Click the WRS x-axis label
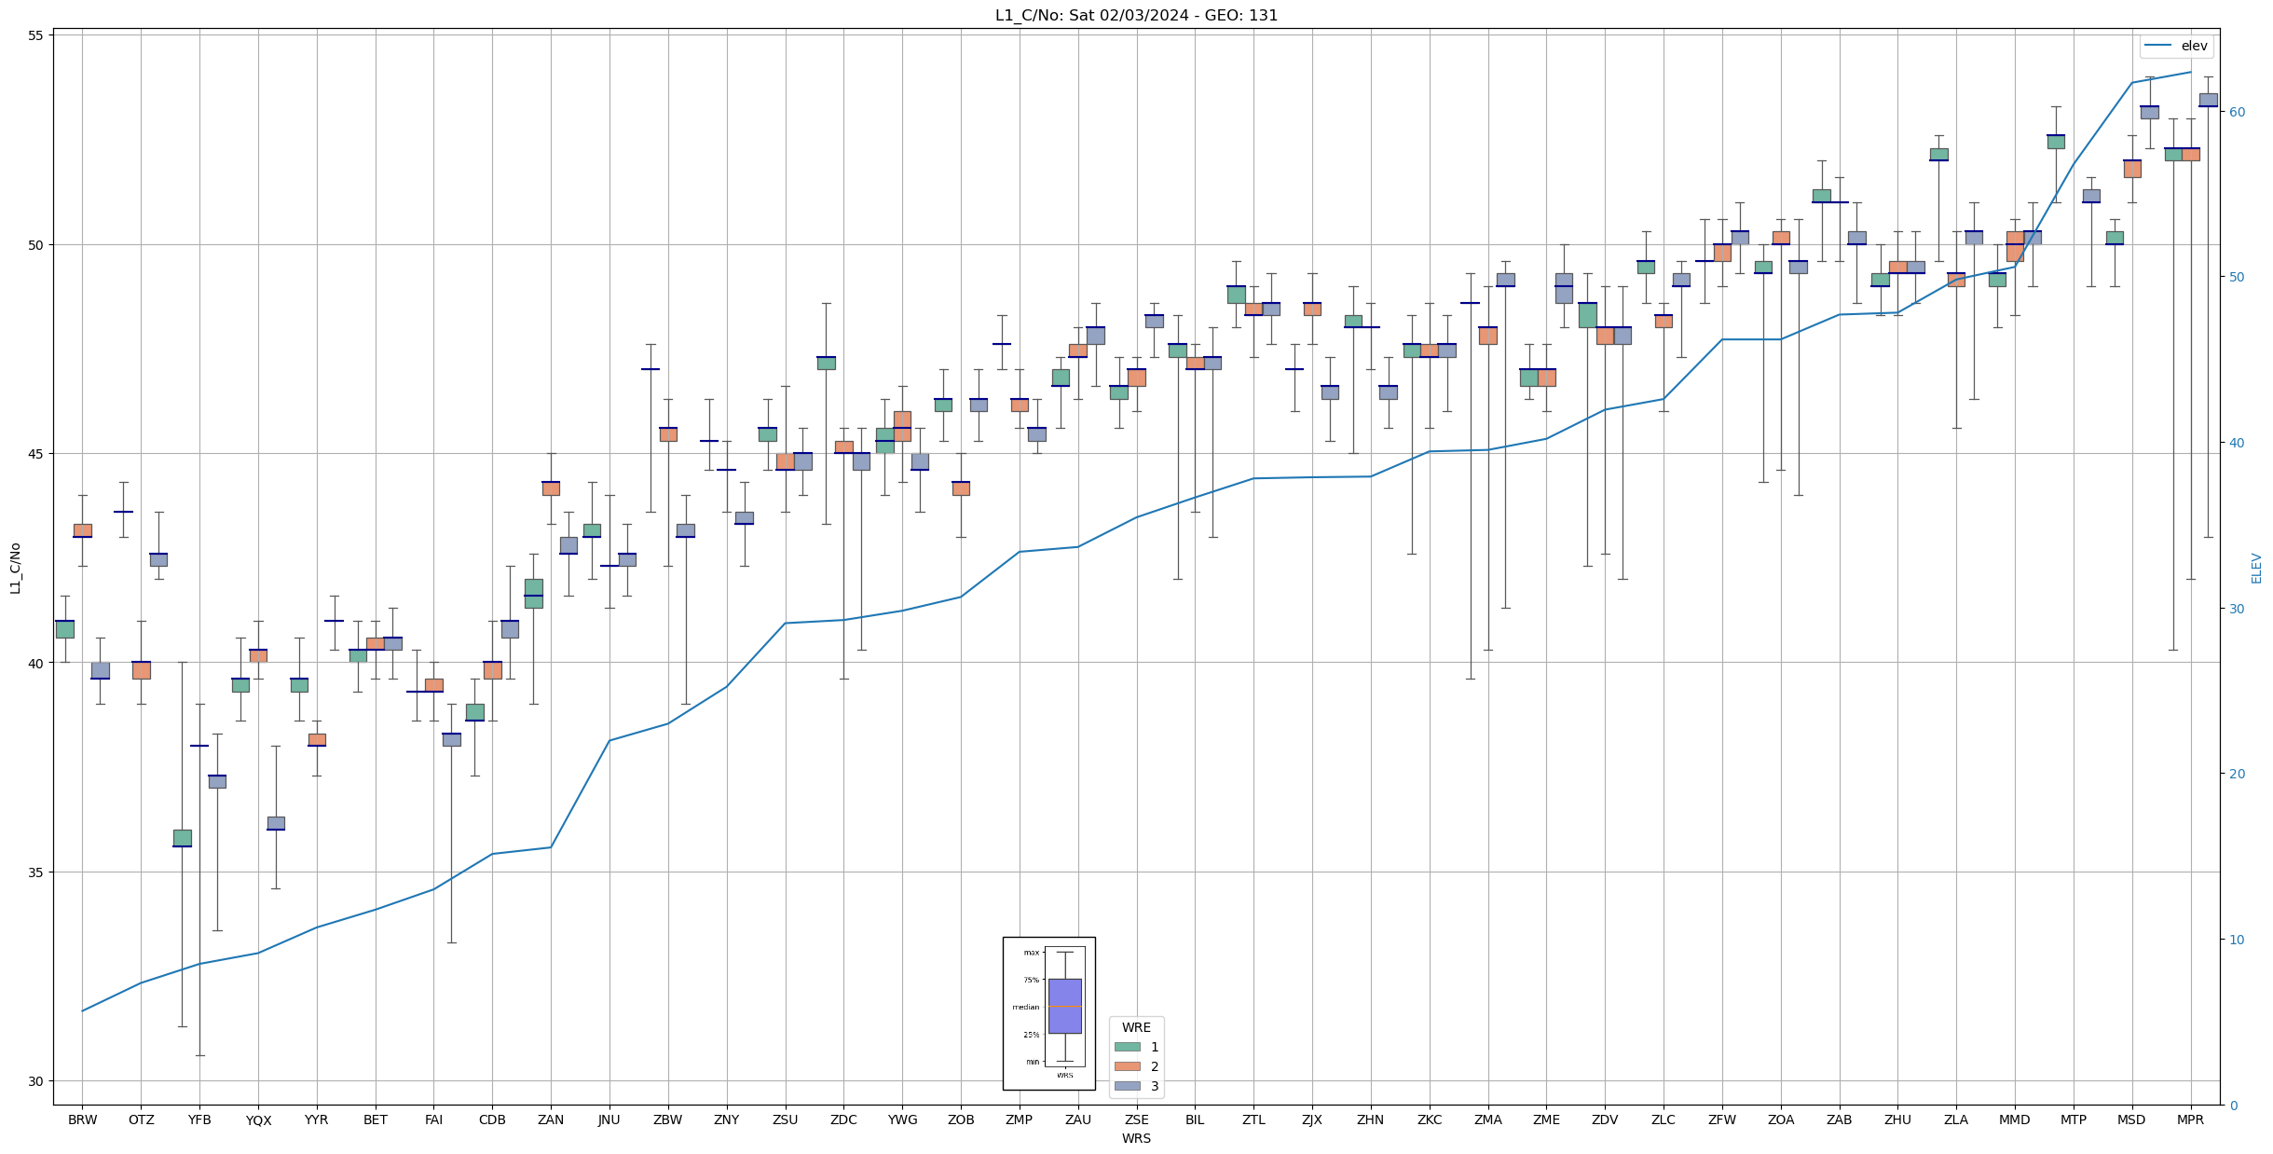Image resolution: width=2273 pixels, height=1154 pixels. pyautogui.click(x=1136, y=1138)
